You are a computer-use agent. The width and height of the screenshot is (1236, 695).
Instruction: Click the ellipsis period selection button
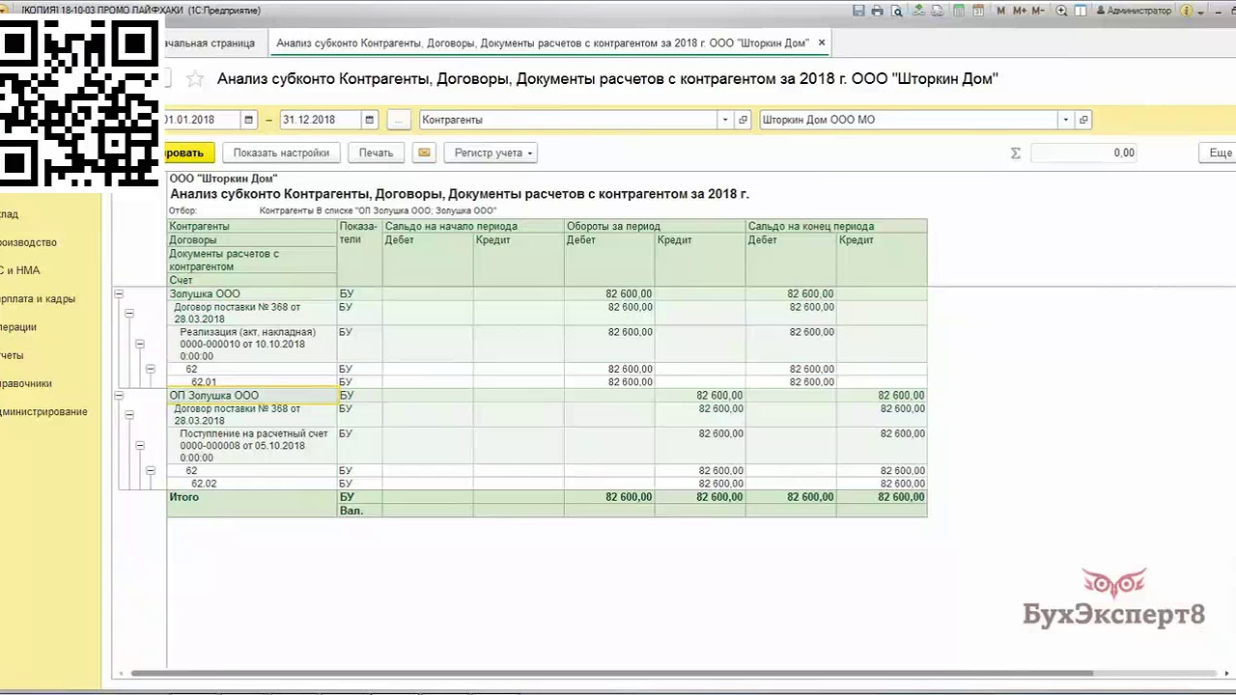398,120
